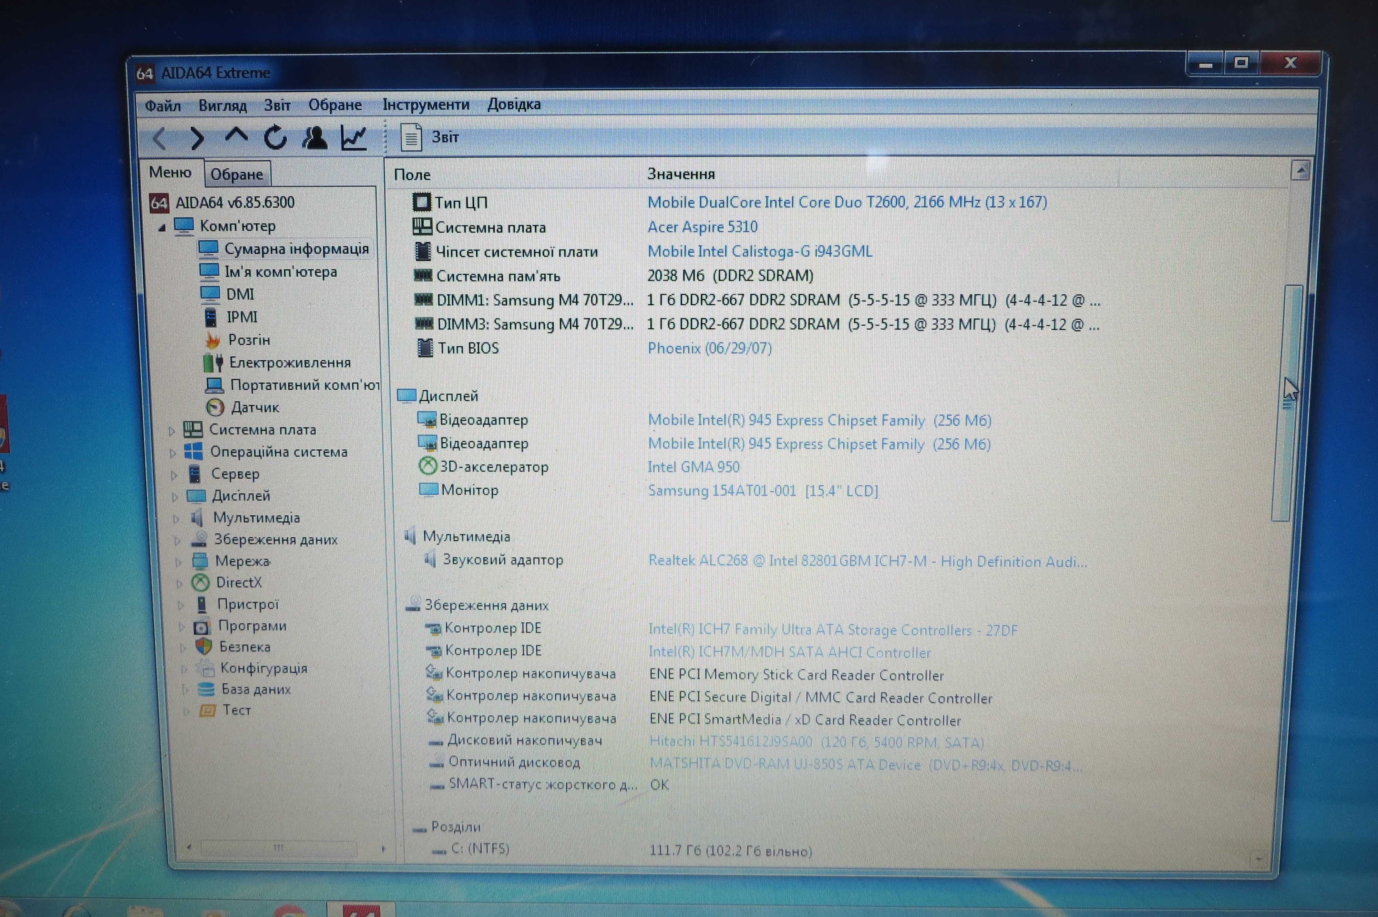This screenshot has width=1378, height=917.
Task: Open the user/person toolbar icon
Action: pyautogui.click(x=314, y=138)
